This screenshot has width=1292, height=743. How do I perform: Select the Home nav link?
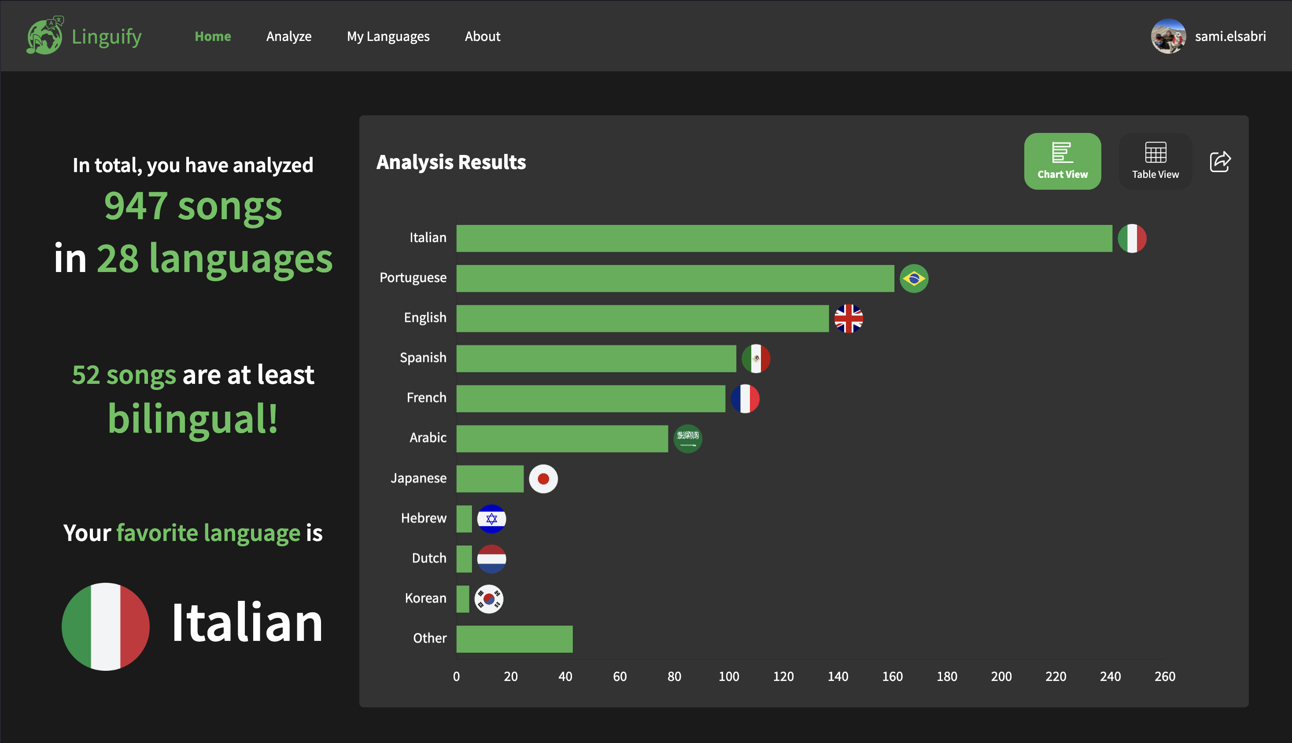point(212,36)
